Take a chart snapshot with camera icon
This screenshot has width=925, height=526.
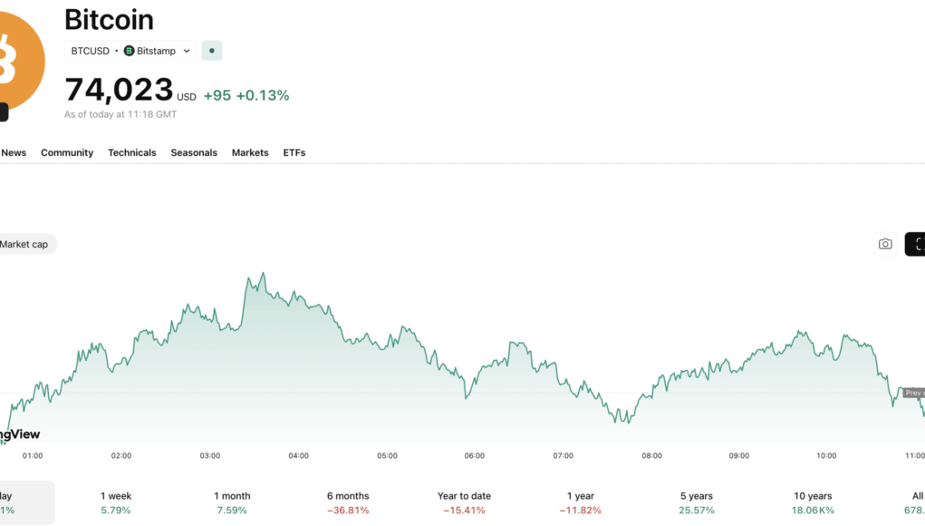885,244
